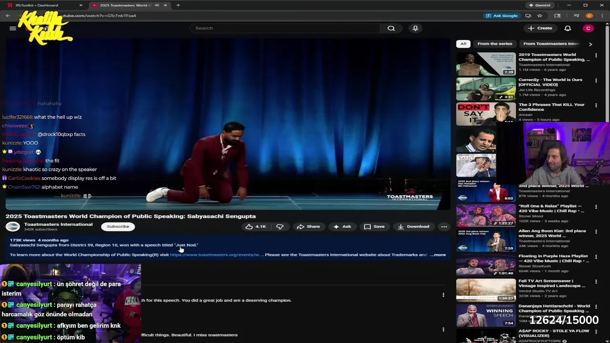Image resolution: width=610 pixels, height=343 pixels.
Task: Open Toastmasters International channel name link
Action: click(58, 224)
